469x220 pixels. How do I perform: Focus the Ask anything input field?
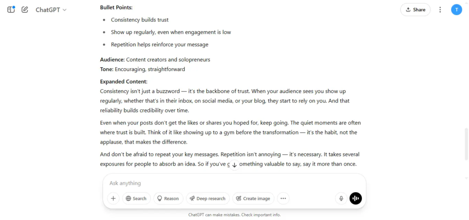coord(234,183)
